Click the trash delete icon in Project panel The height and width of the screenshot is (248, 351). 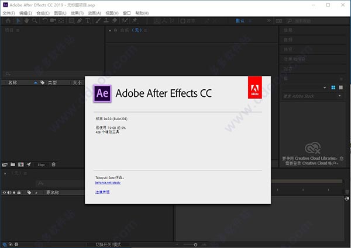[x=53, y=165]
